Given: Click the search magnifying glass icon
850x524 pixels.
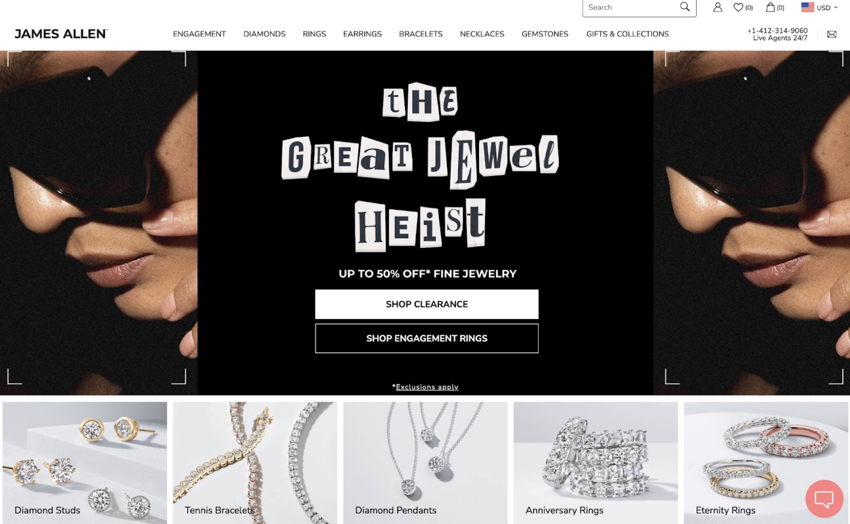Looking at the screenshot, I should pyautogui.click(x=684, y=7).
